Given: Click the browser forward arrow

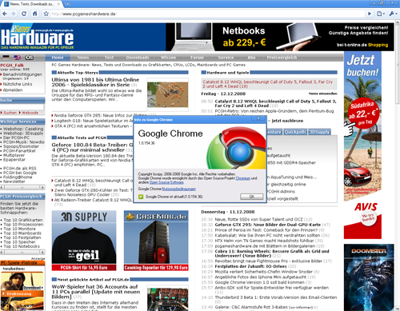Looking at the screenshot, I should [13, 14].
